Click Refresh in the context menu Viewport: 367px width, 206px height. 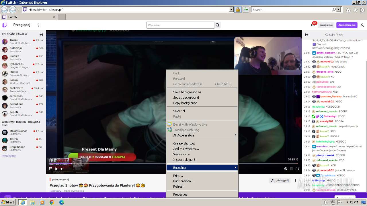202,187
